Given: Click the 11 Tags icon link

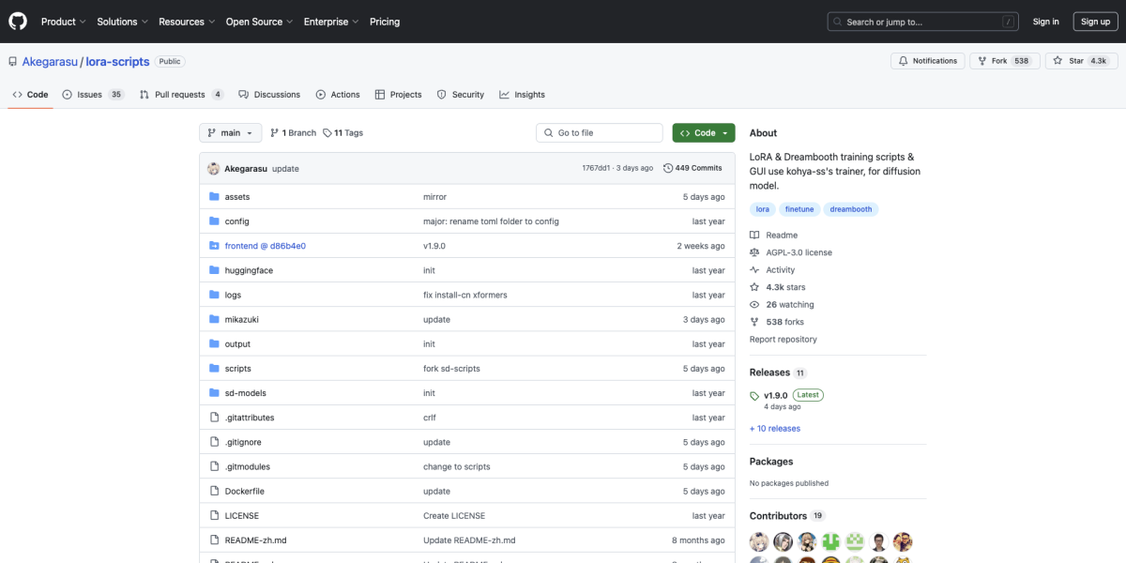Looking at the screenshot, I should click(x=327, y=133).
